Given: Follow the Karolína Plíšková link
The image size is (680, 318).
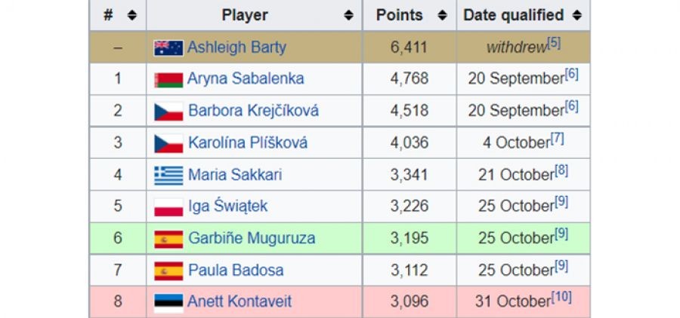Looking at the screenshot, I should pos(247,142).
